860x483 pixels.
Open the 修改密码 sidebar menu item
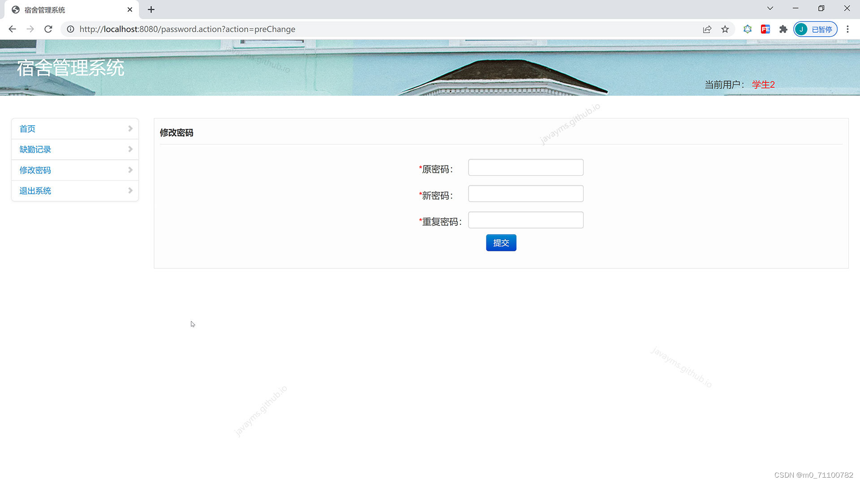tap(35, 170)
